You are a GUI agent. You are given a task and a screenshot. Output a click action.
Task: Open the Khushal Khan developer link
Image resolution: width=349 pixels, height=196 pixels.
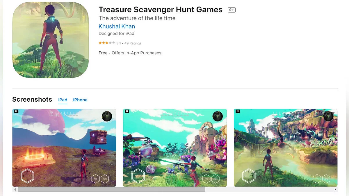117,26
